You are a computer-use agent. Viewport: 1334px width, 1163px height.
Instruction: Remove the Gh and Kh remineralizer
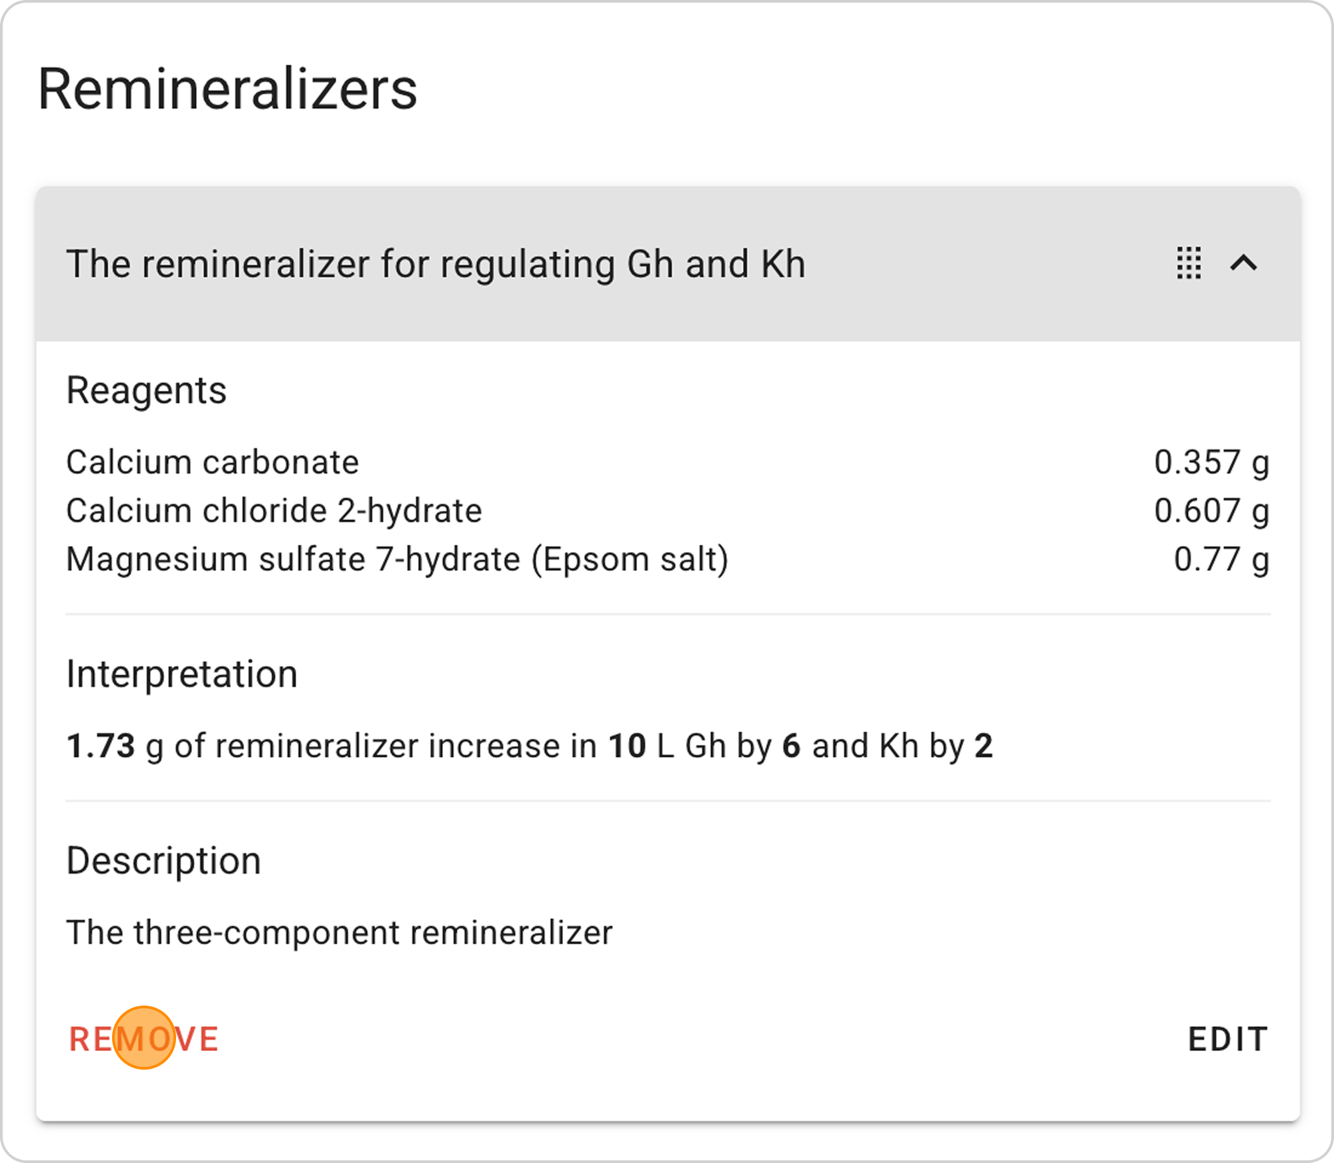click(144, 1038)
